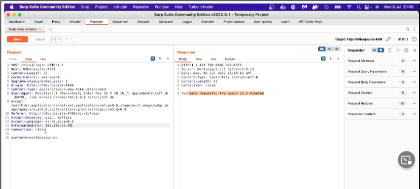Open the JWT Editor Keys tab
The height and width of the screenshot is (189, 420).
click(310, 22)
